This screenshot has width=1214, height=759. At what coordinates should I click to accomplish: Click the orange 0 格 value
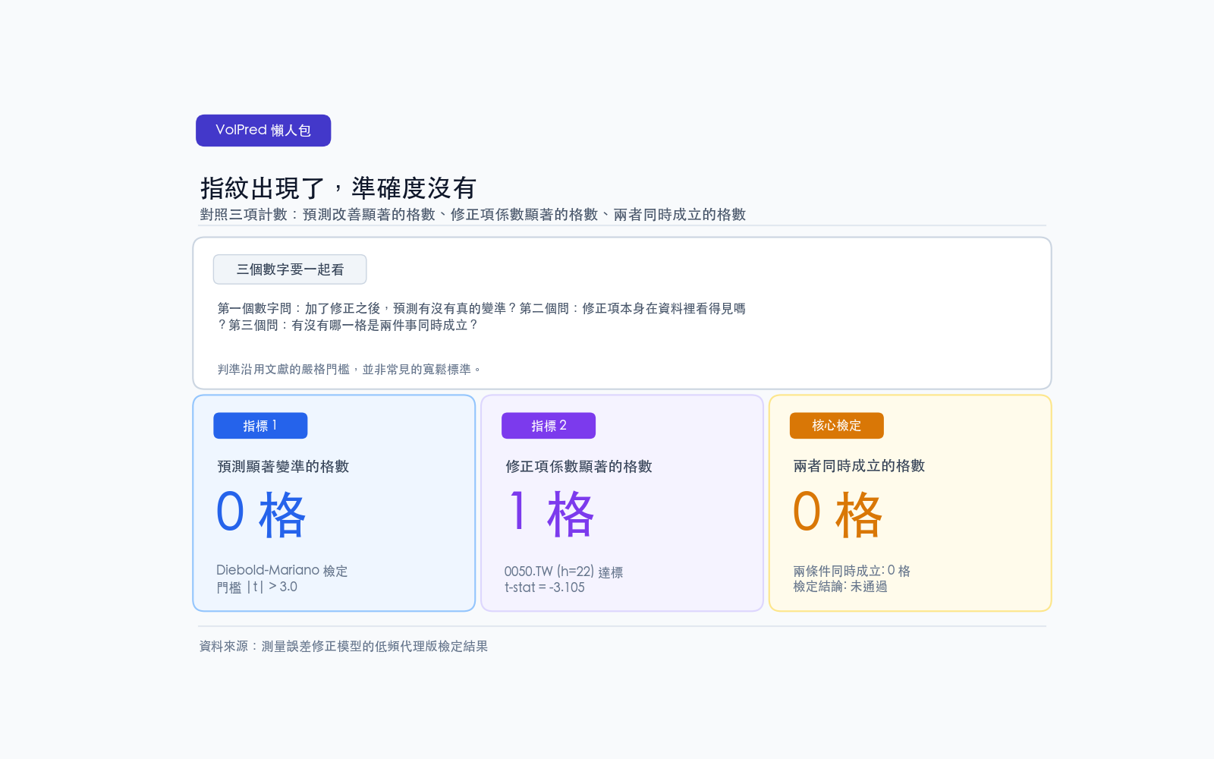click(x=837, y=514)
